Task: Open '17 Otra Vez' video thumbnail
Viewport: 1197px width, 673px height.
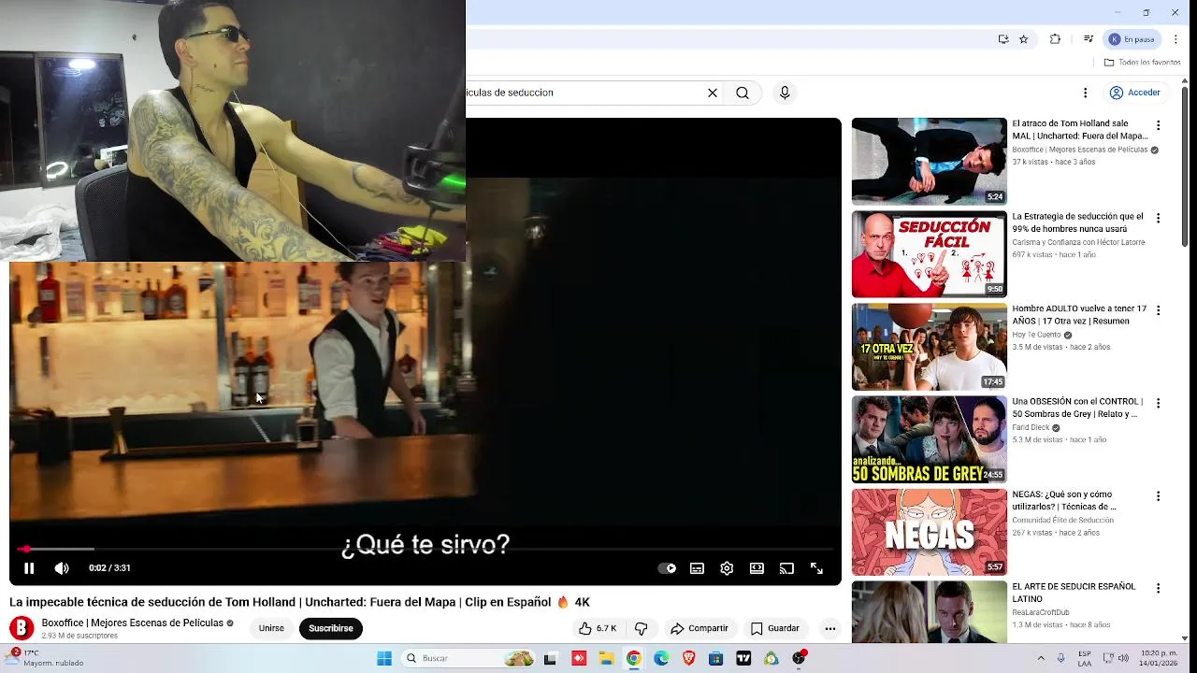Action: click(x=930, y=347)
